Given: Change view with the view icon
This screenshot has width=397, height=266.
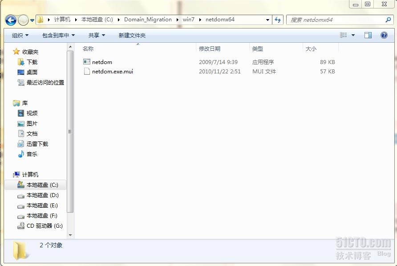Looking at the screenshot, I should pos(343,35).
